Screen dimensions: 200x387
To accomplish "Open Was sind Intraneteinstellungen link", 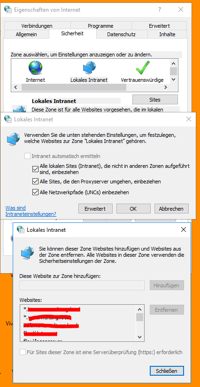I will click(x=31, y=211).
